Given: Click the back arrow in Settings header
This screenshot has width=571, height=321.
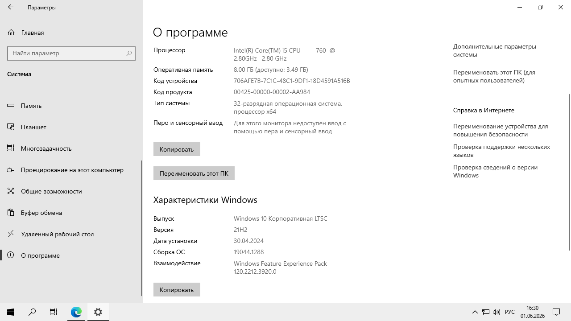Looking at the screenshot, I should (11, 7).
